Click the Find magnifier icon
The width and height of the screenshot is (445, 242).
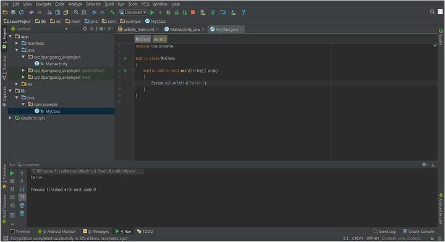[x=76, y=12]
